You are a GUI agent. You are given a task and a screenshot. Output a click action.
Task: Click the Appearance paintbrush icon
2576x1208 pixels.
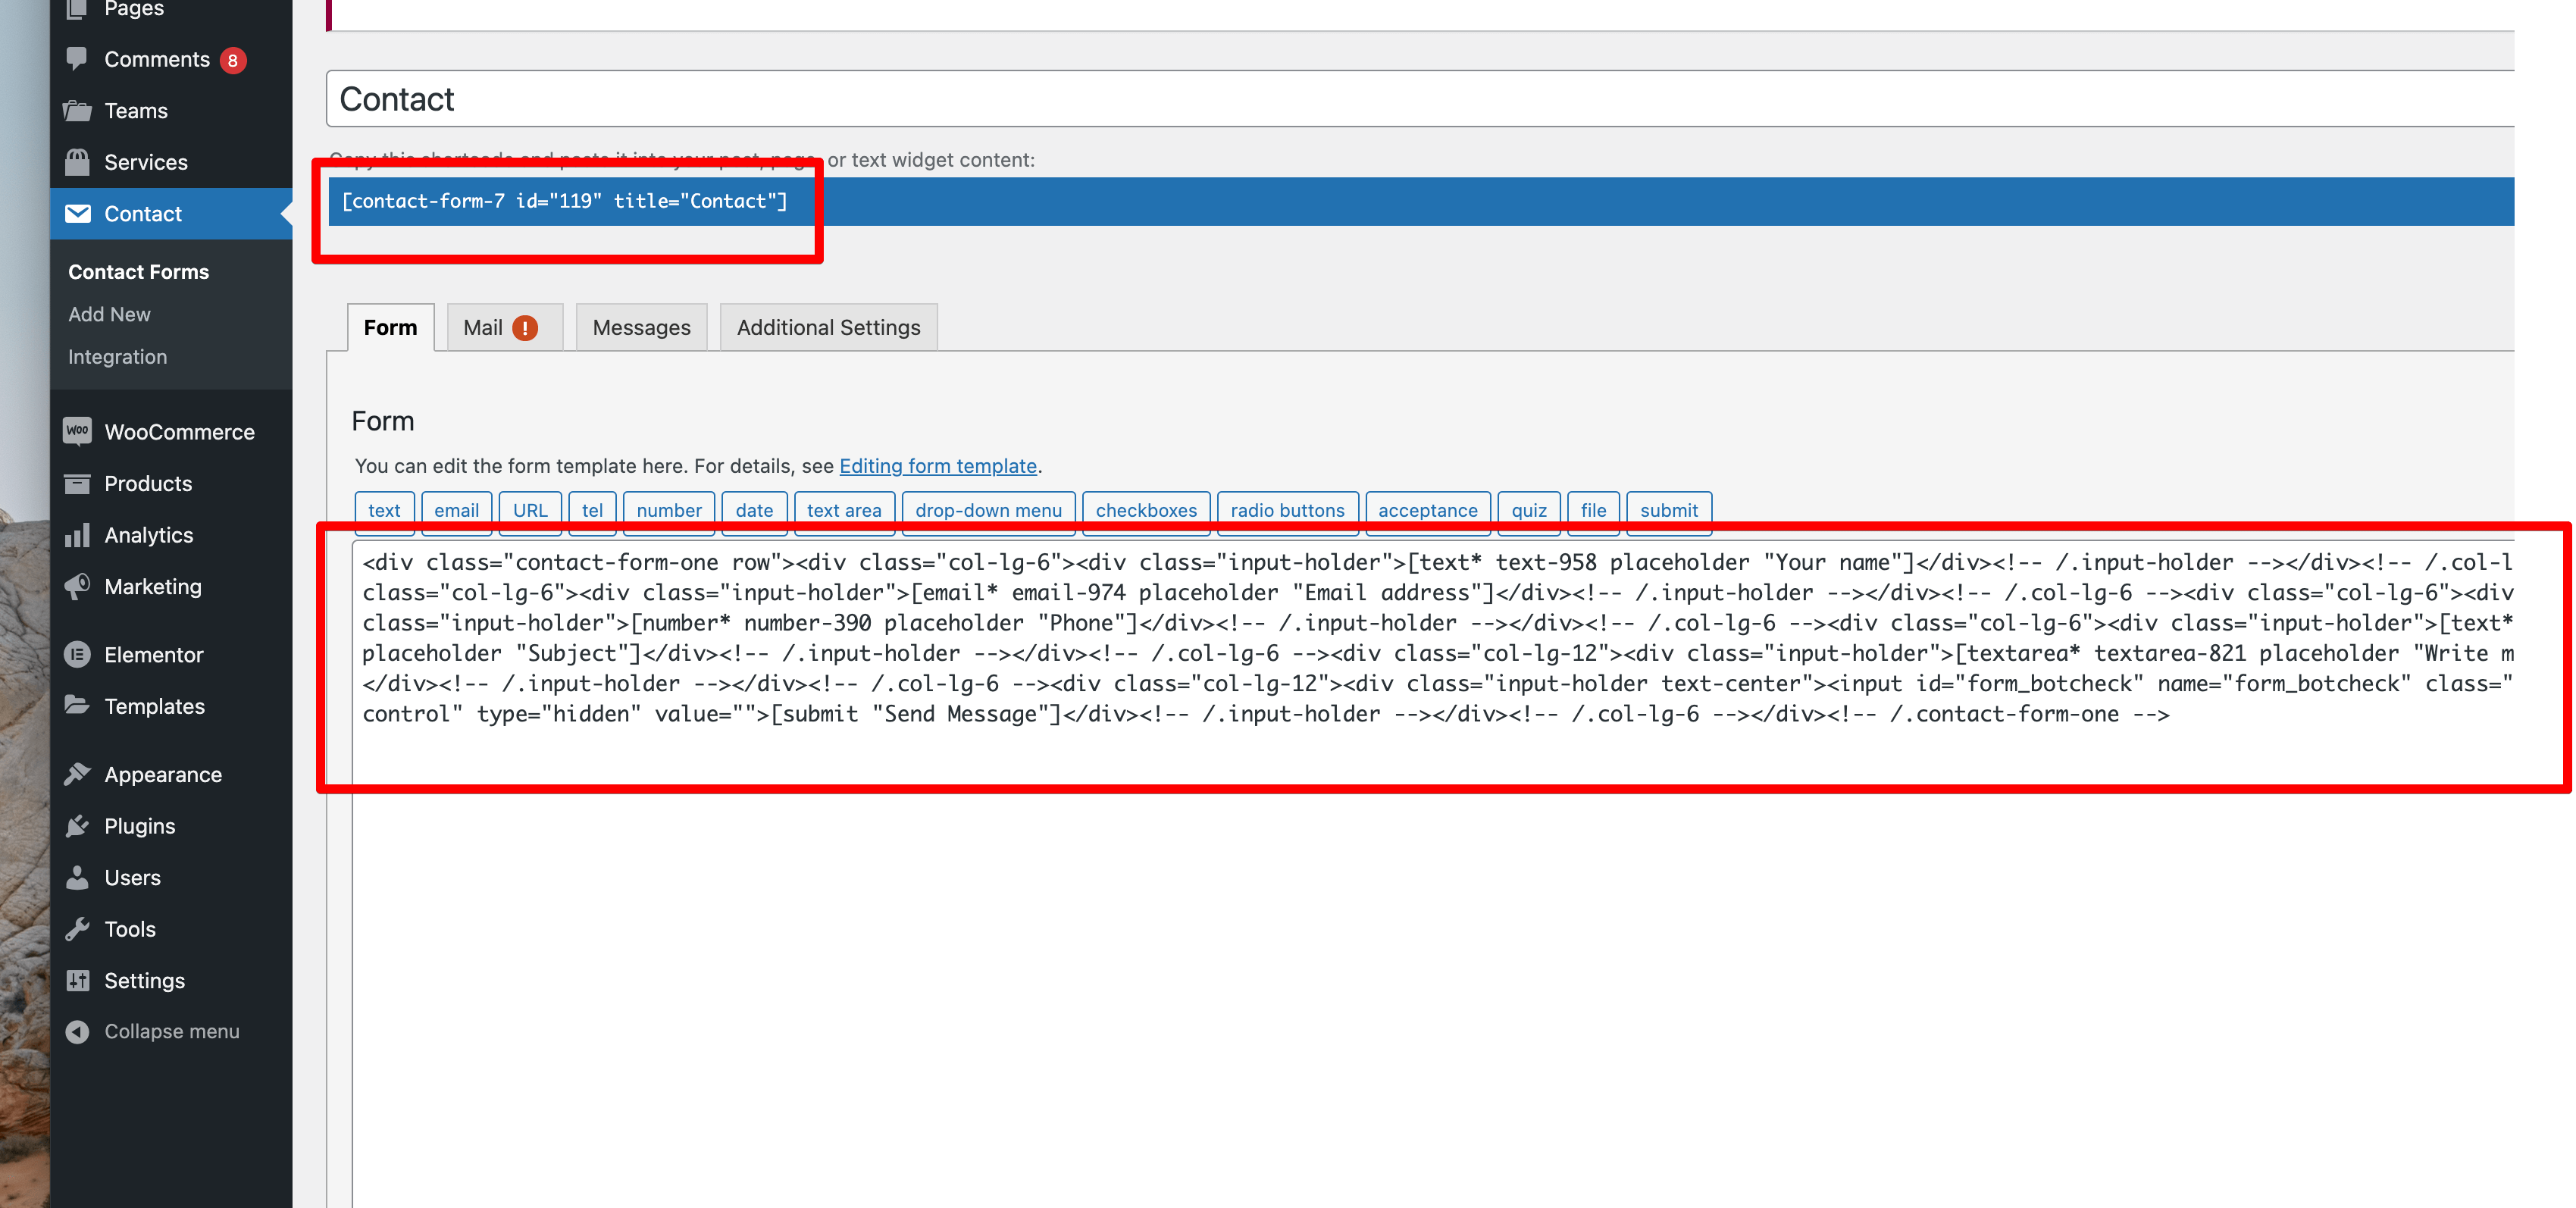[x=77, y=774]
